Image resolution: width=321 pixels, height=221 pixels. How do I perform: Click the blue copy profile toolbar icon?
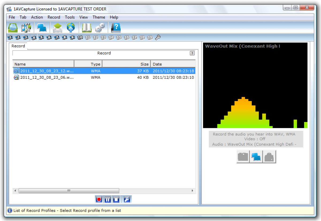pyautogui.click(x=41, y=27)
